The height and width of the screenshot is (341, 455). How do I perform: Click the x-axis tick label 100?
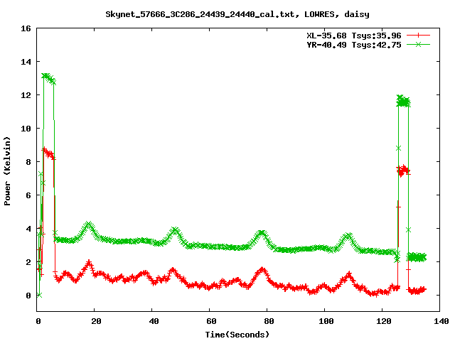pos(326,321)
